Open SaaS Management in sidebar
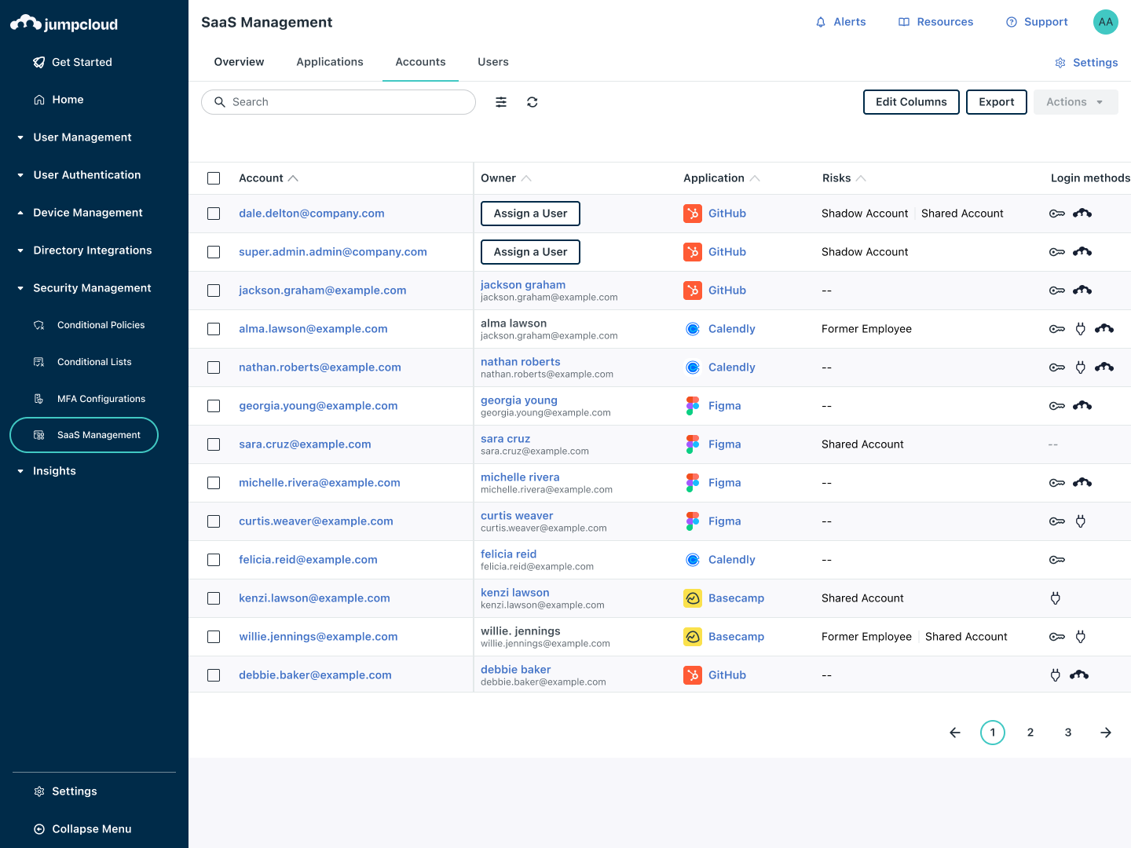Screen dimensions: 1131x848 84,435
